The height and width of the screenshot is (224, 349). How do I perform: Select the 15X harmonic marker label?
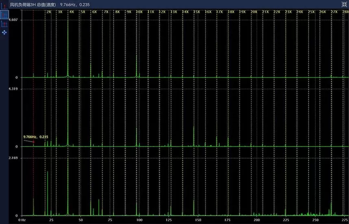click(x=197, y=12)
